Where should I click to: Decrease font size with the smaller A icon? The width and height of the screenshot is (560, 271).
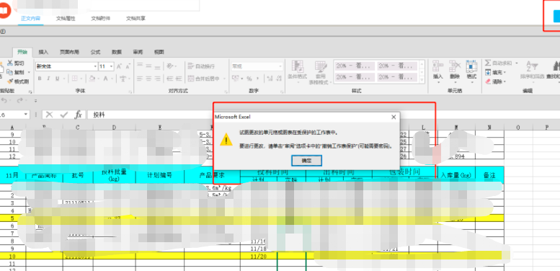click(x=128, y=66)
